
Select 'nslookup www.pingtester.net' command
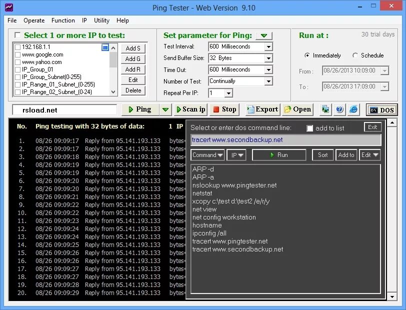(x=234, y=185)
